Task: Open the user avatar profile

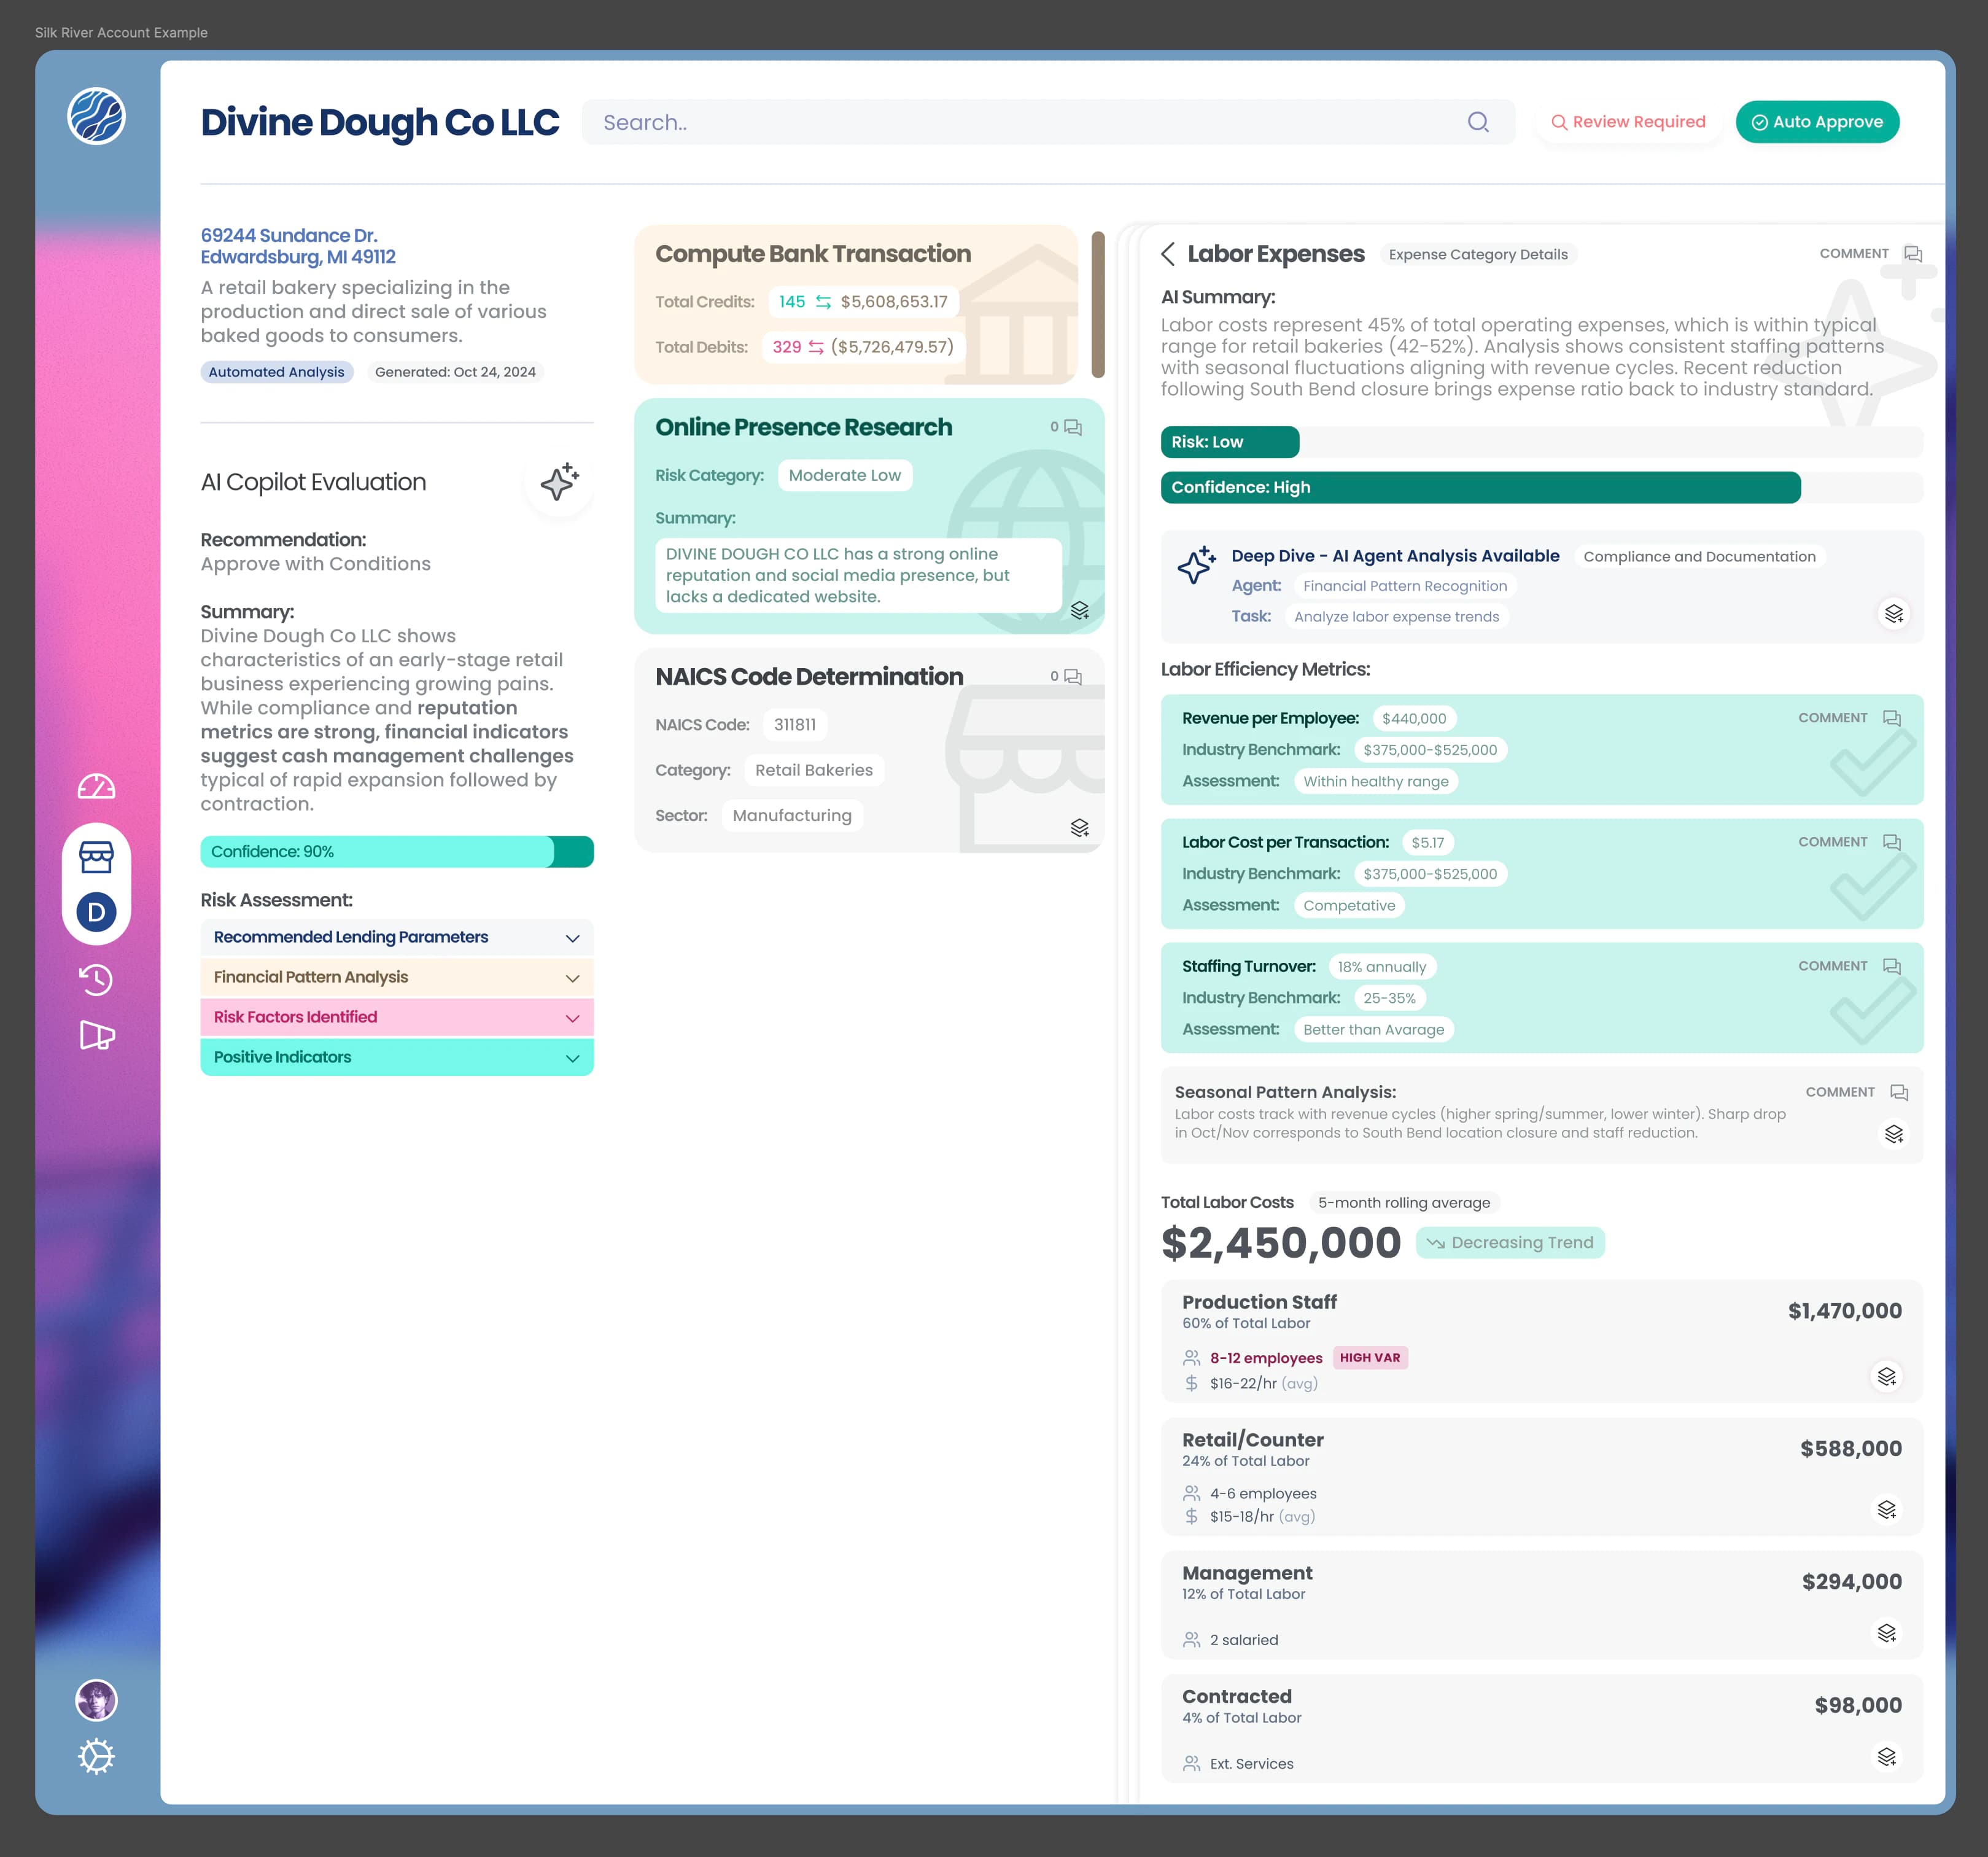Action: point(96,1700)
